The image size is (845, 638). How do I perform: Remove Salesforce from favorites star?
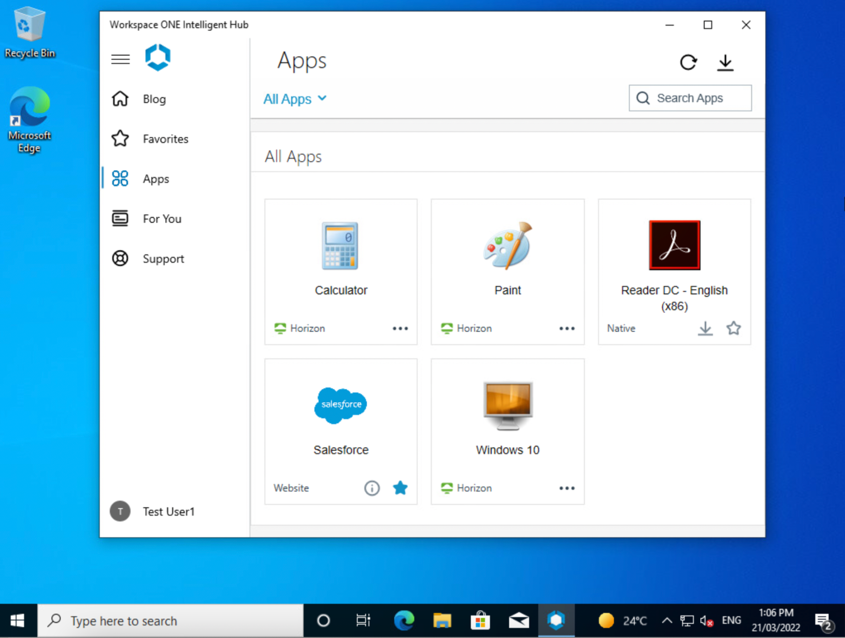point(400,488)
